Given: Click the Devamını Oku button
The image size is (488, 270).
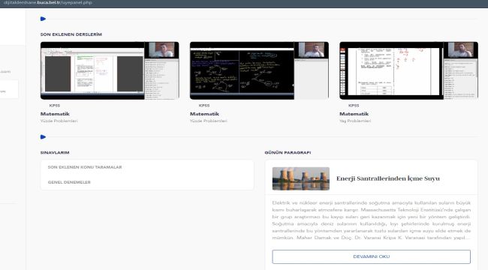Looking at the screenshot, I should tap(372, 256).
